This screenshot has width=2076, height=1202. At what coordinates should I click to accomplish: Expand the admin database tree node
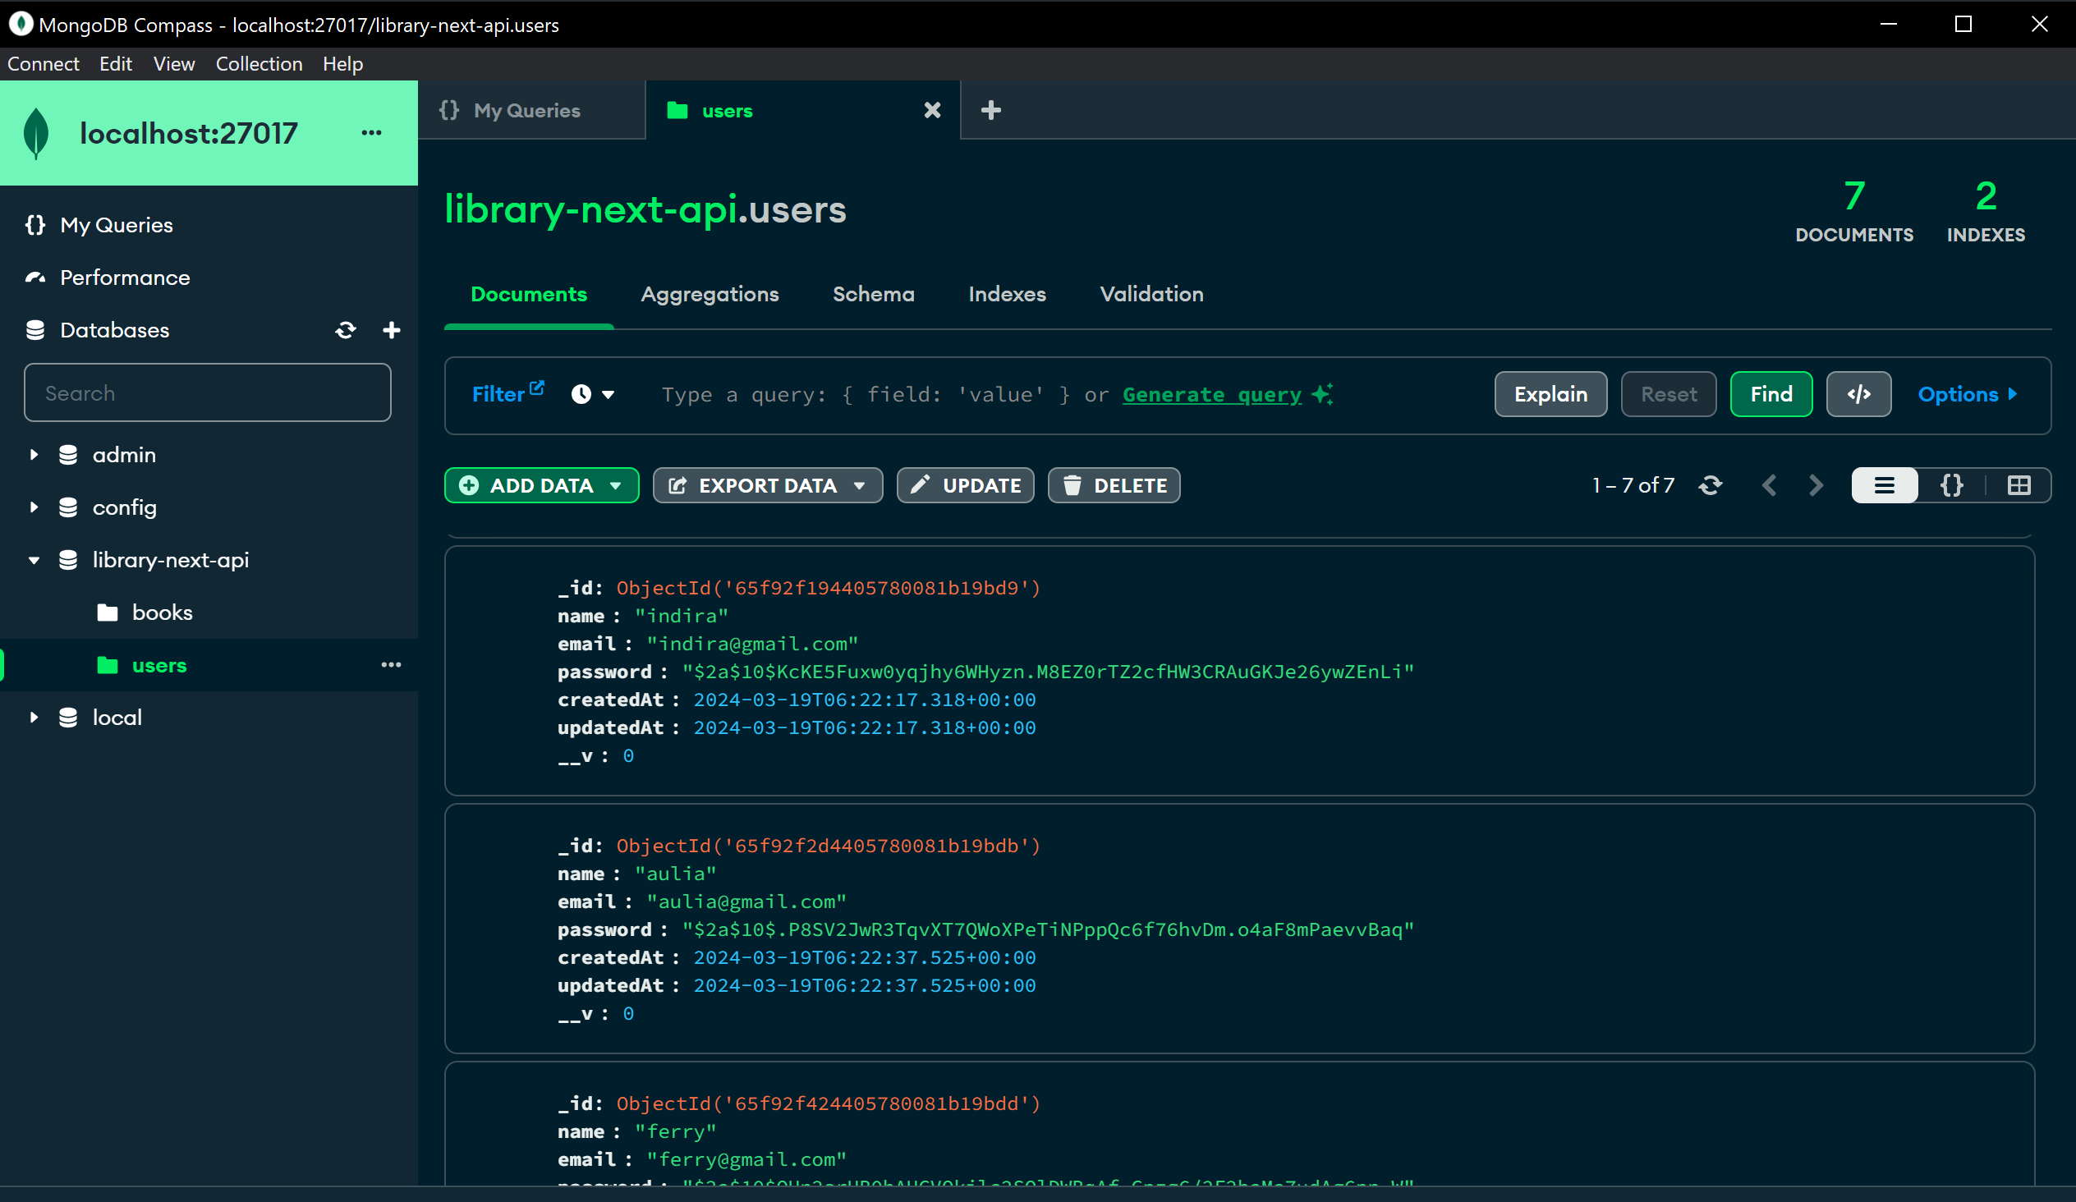point(34,455)
